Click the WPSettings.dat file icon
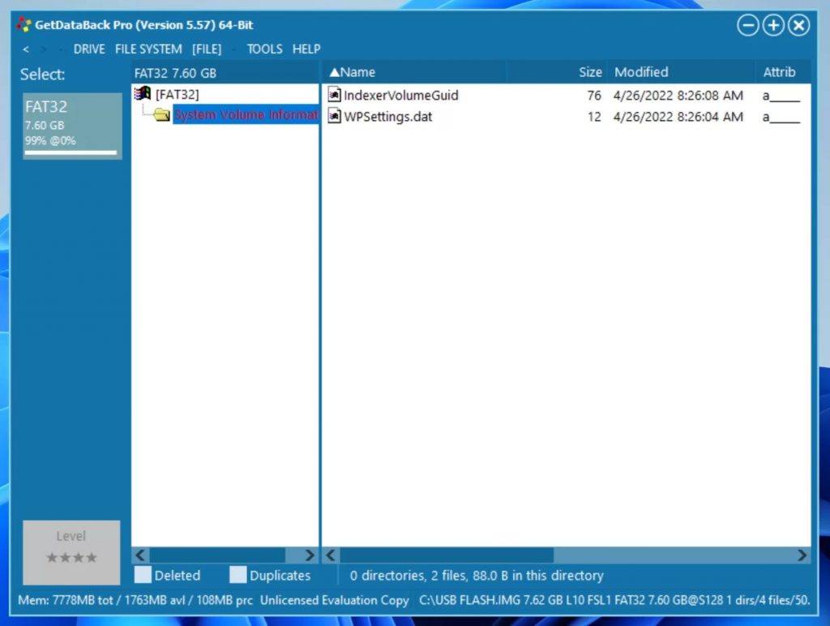830x626 pixels. pos(334,116)
